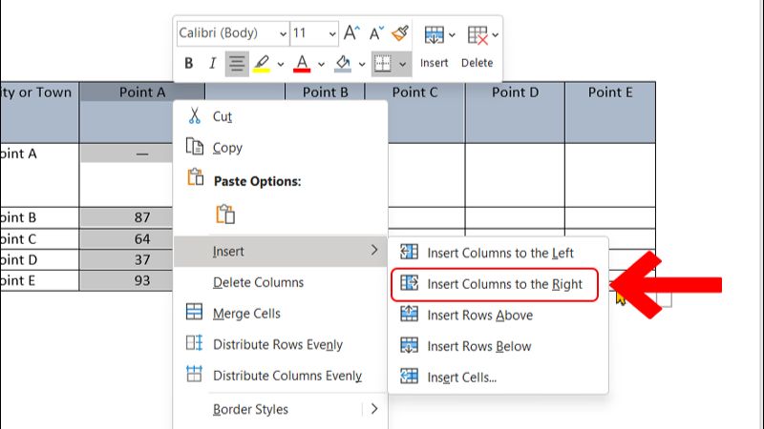Click the Borders icon in mini toolbar
This screenshot has height=429, width=764.
tap(384, 64)
